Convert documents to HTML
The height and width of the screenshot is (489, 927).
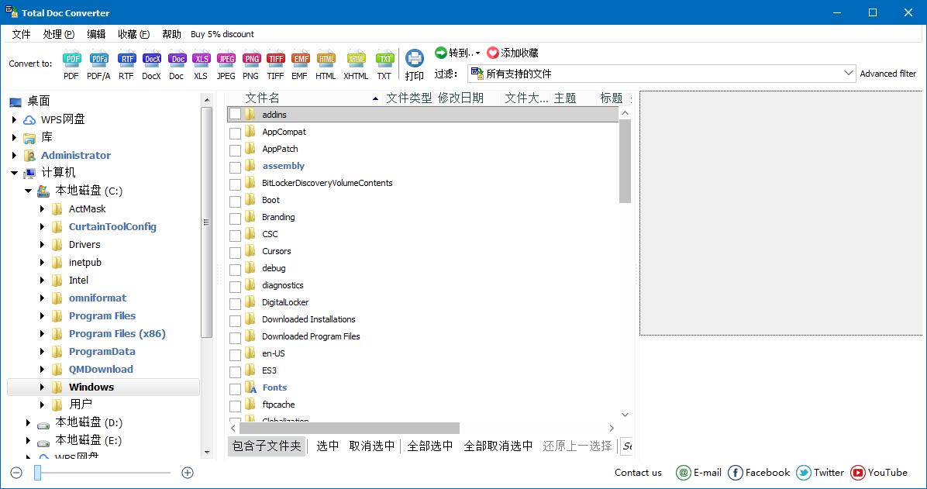(x=326, y=59)
